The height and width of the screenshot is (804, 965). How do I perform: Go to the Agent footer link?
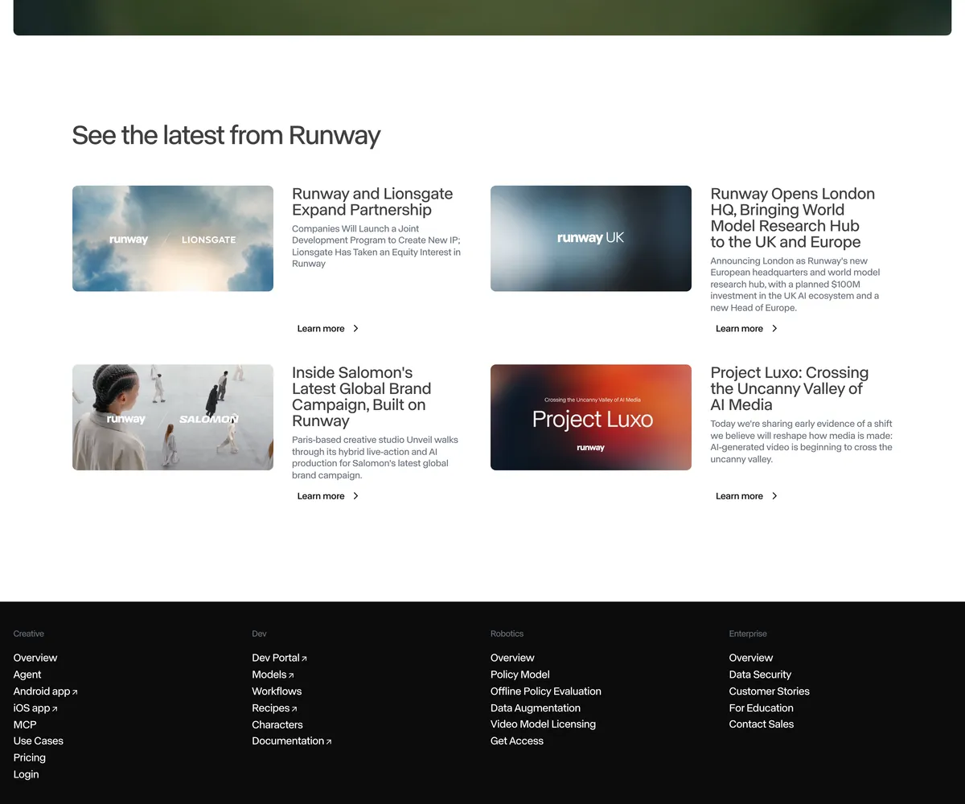27,675
